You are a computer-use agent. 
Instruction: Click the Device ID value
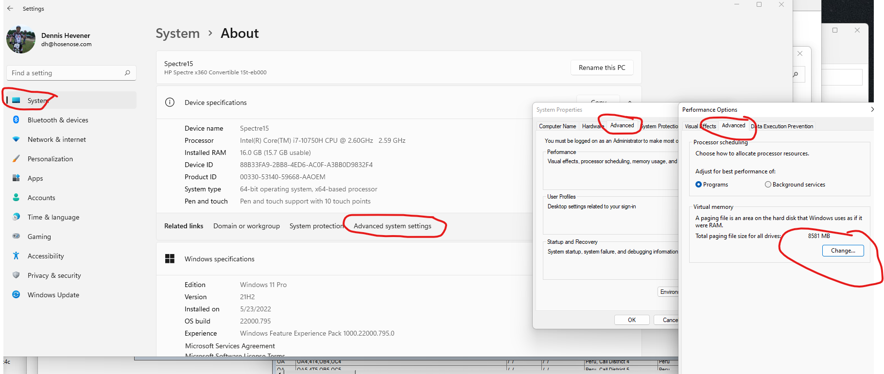tap(306, 165)
